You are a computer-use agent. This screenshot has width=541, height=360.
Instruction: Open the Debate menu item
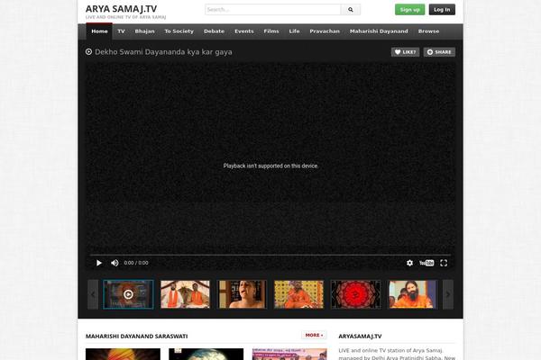pos(214,31)
